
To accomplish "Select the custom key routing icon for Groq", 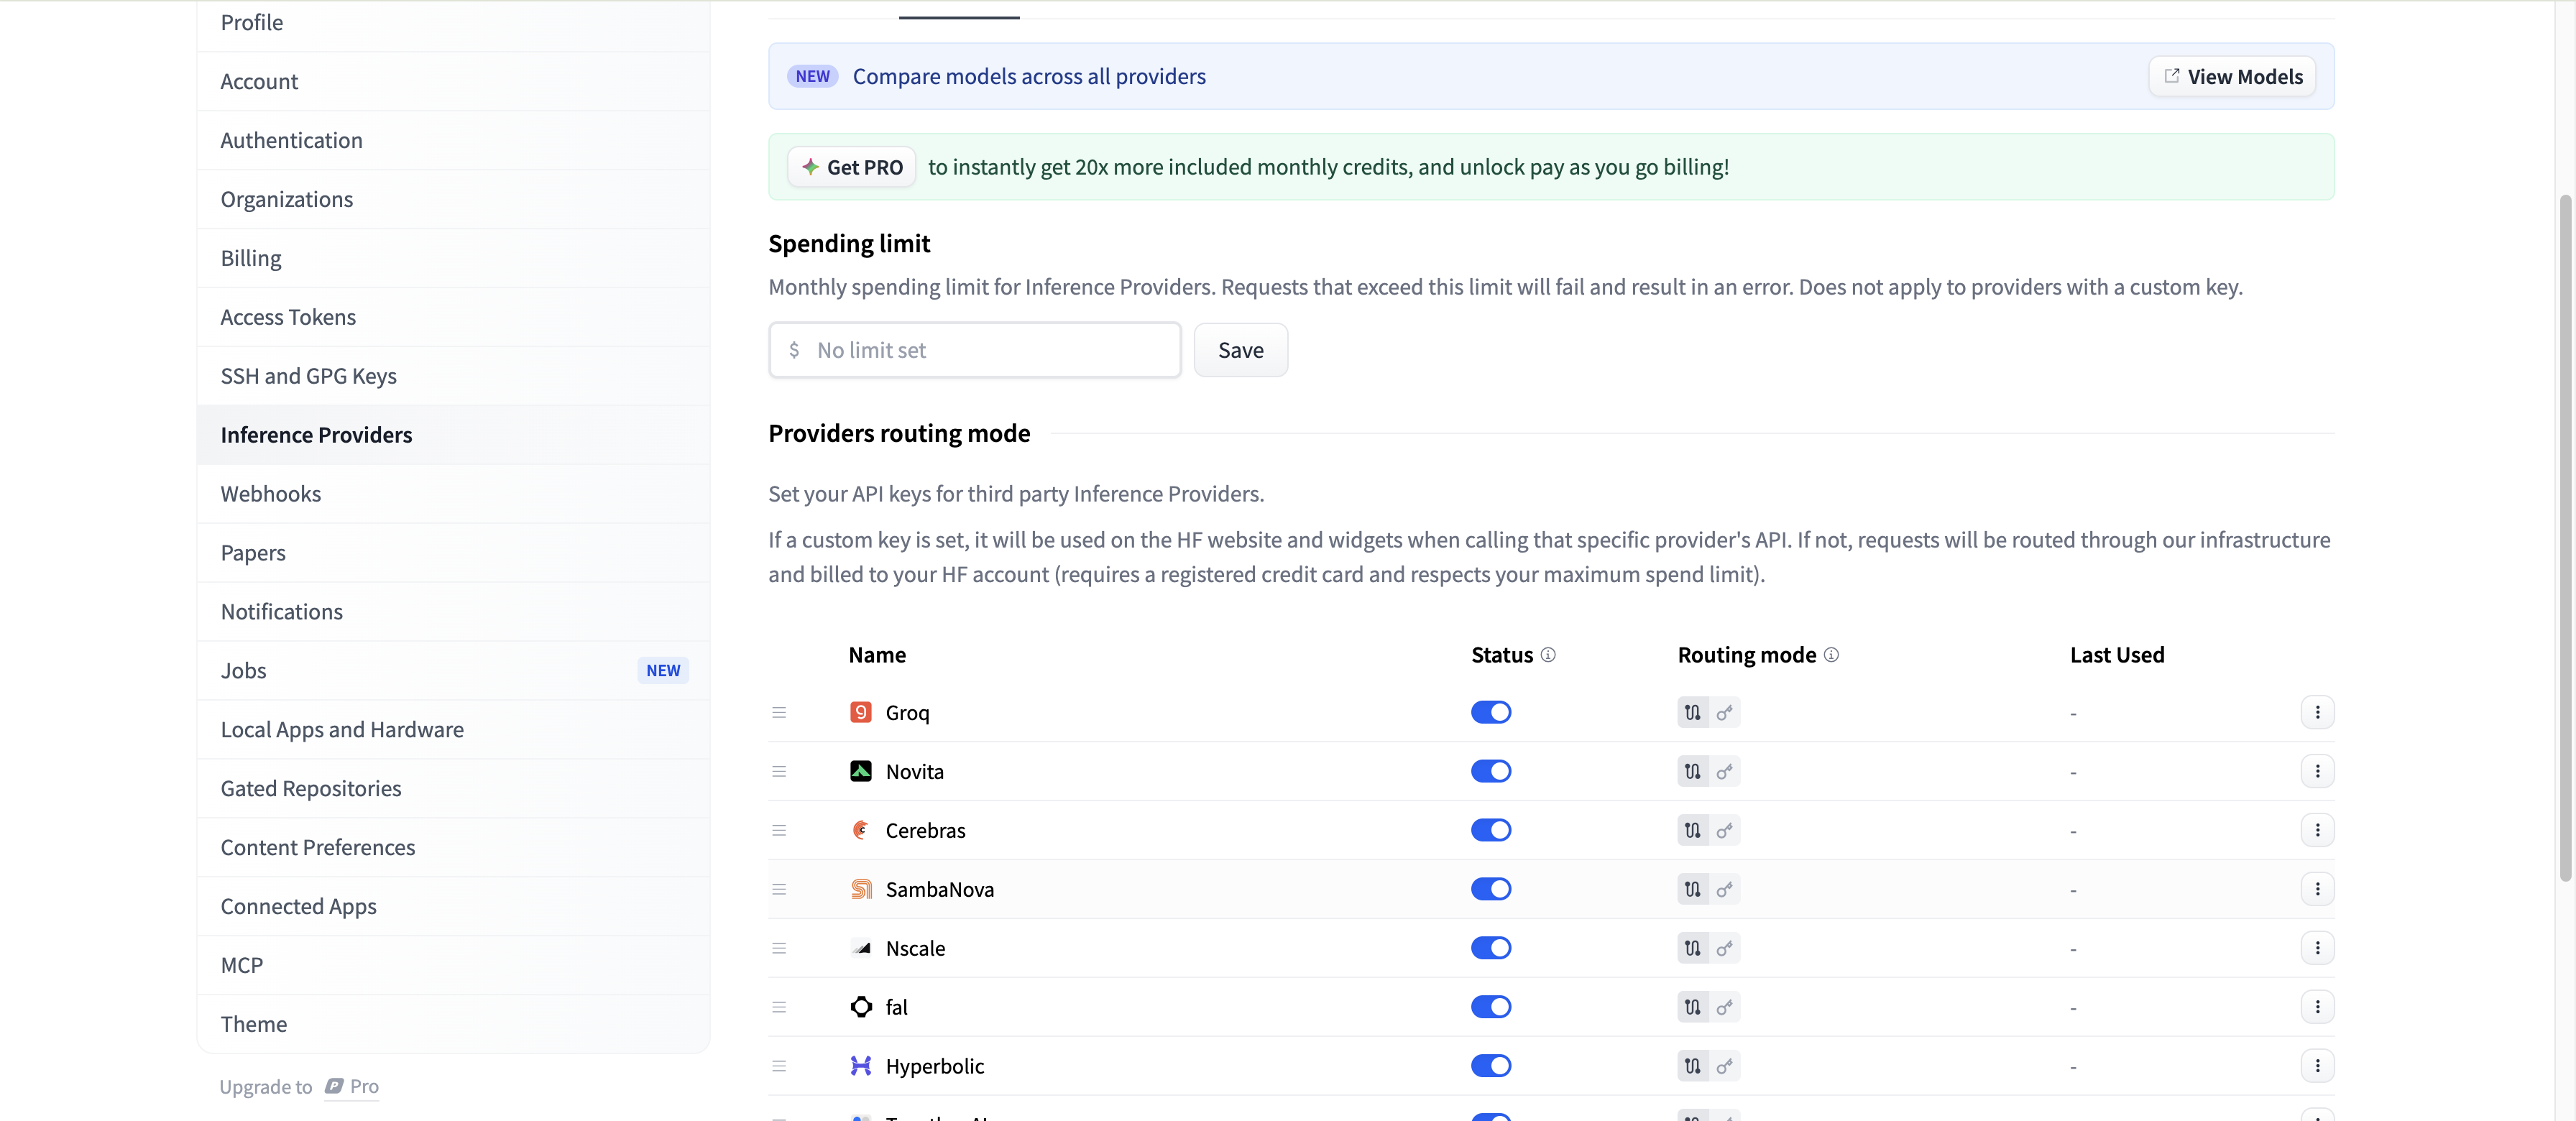I will pyautogui.click(x=1726, y=712).
